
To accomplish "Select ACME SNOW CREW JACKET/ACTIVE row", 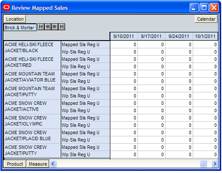I will (32, 107).
